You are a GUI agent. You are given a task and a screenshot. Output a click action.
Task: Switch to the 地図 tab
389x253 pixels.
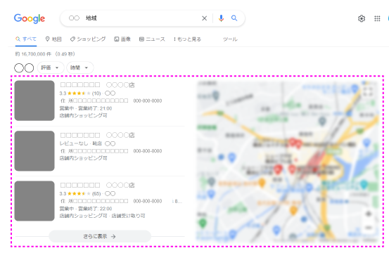(x=53, y=39)
